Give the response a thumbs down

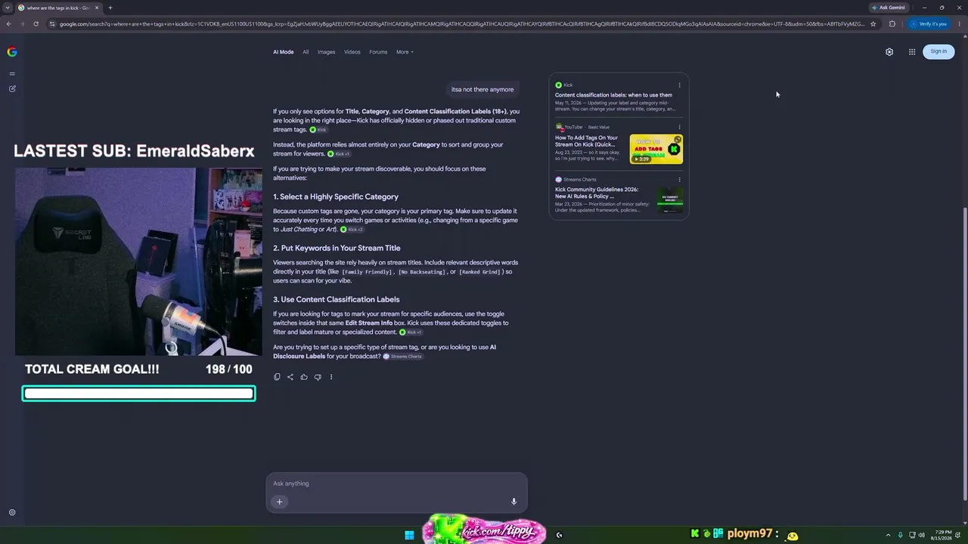(318, 377)
